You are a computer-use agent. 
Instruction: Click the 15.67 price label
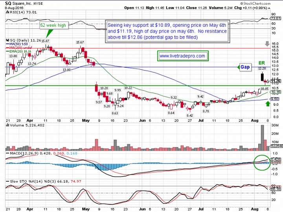(80, 42)
